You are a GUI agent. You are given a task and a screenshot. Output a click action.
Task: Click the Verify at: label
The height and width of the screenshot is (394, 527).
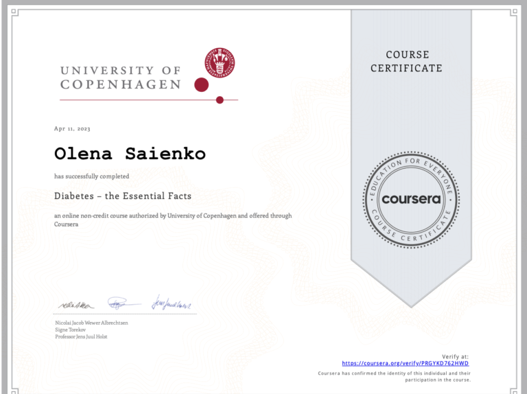tap(455, 356)
